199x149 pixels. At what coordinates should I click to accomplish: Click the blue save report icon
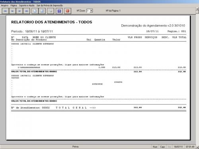click(59, 11)
